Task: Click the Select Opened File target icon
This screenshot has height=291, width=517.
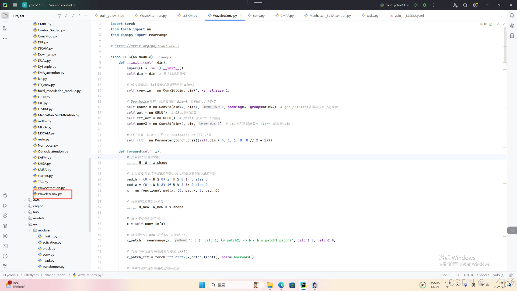Action: 60,16
